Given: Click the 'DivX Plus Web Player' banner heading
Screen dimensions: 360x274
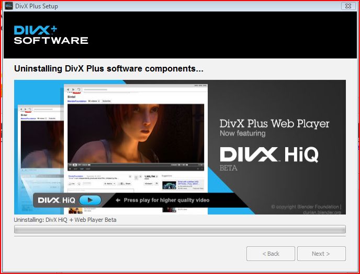Looking at the screenshot, I should [x=274, y=124].
